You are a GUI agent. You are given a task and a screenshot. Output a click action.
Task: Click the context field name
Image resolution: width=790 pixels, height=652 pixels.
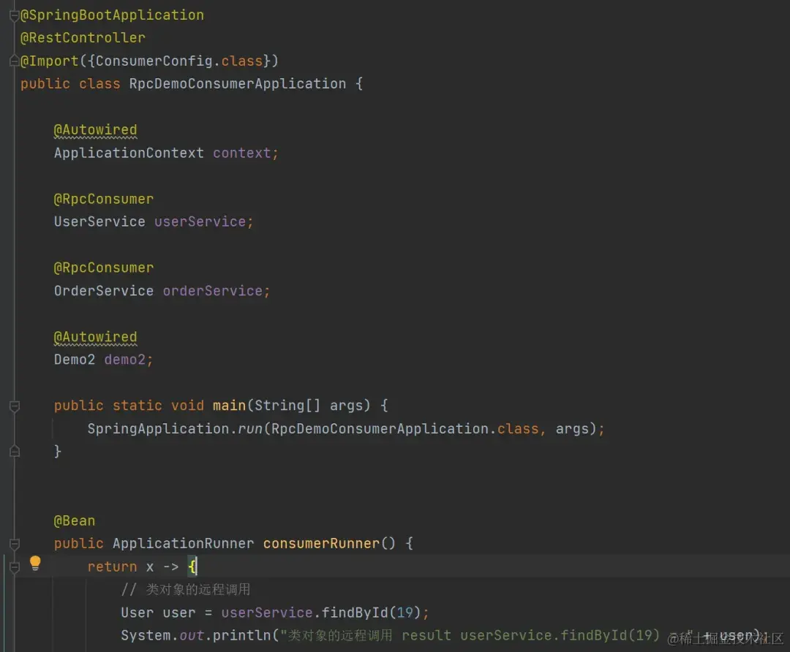tap(242, 153)
